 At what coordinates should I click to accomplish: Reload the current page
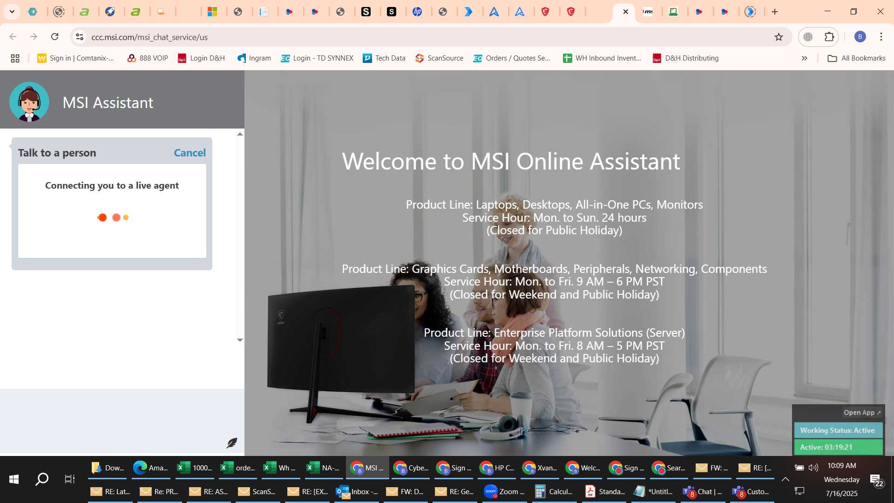(54, 37)
